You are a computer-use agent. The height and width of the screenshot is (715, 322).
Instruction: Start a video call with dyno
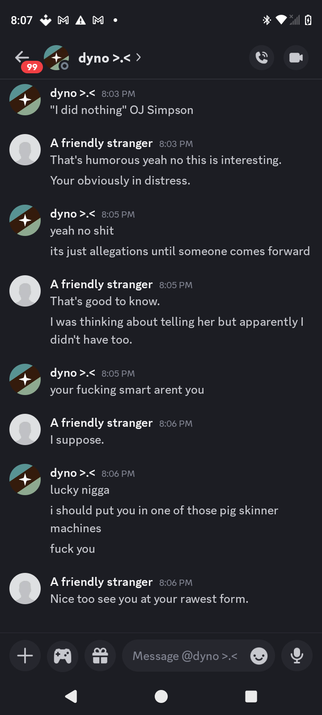click(296, 58)
